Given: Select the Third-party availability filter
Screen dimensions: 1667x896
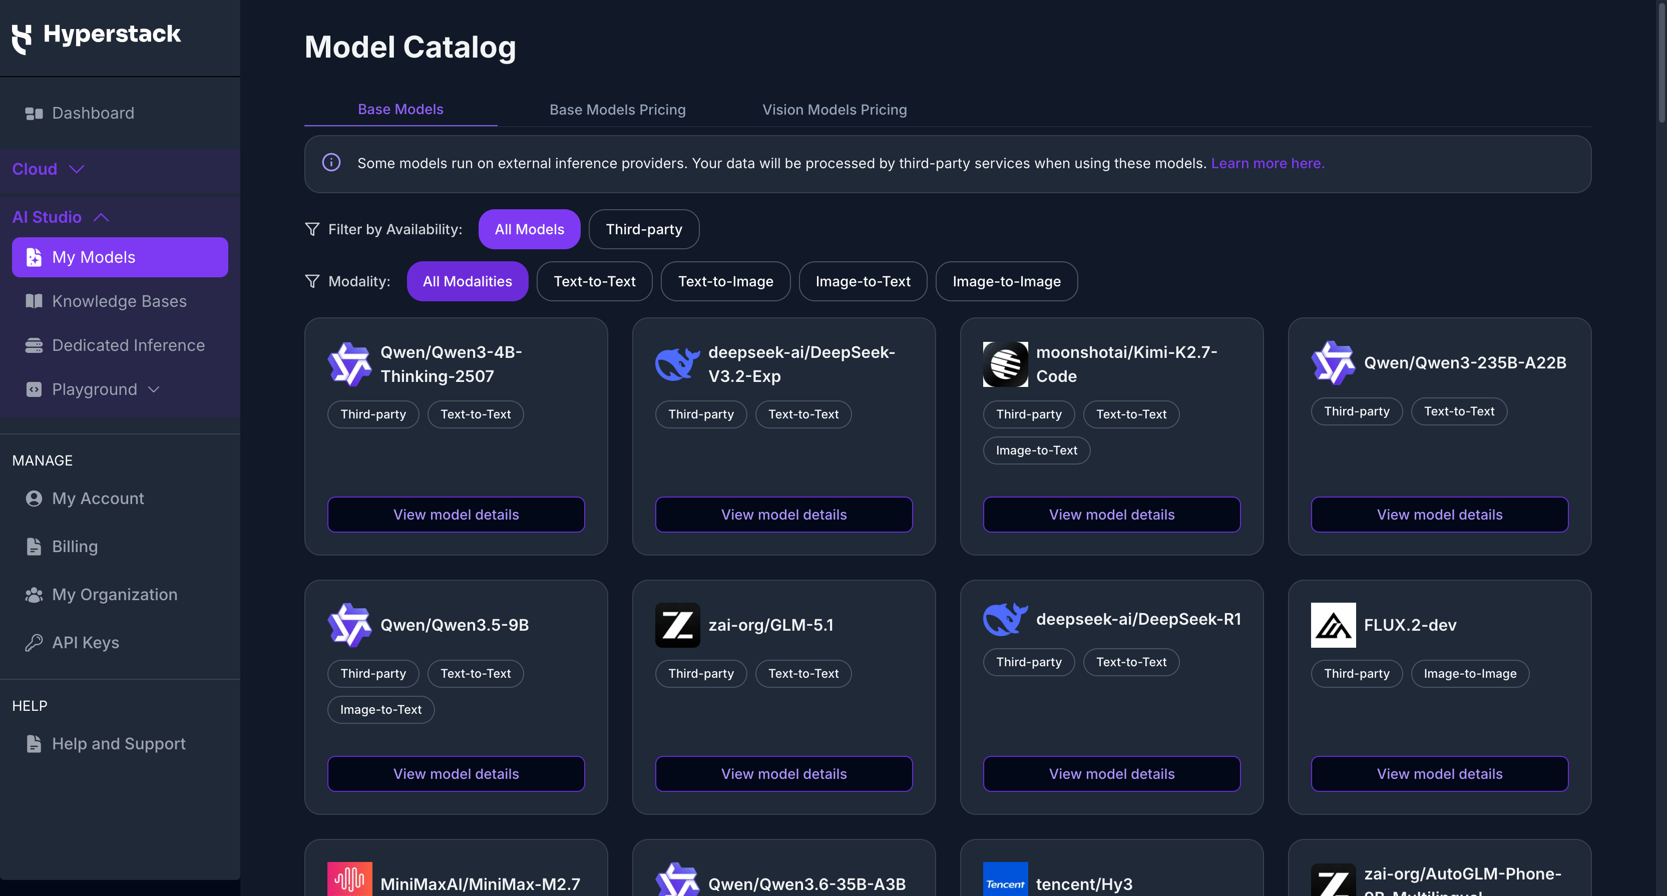Looking at the screenshot, I should tap(644, 229).
